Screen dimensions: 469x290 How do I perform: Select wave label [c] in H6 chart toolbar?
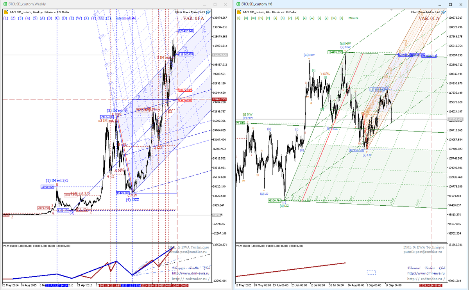tap(290, 18)
